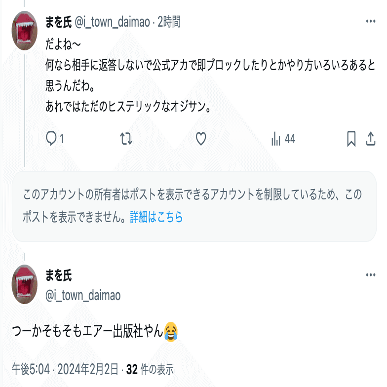This screenshot has width=387, height=387.
Task: Click the 2時間 timestamp of top post
Action: [169, 22]
